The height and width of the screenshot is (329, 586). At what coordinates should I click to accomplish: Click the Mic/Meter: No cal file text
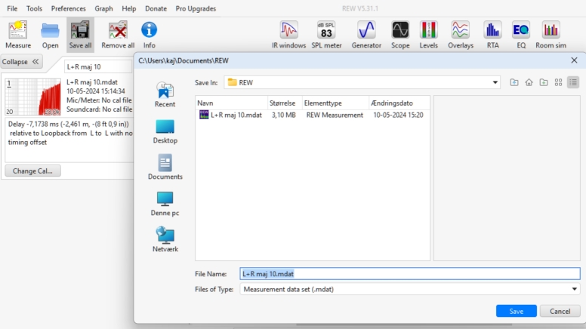[x=99, y=100]
